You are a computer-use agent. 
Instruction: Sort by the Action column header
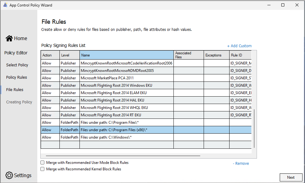point(50,55)
